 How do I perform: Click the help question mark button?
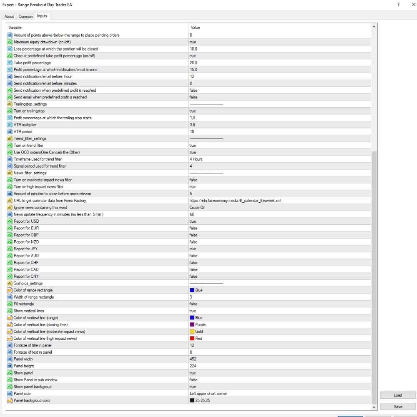tap(398, 5)
